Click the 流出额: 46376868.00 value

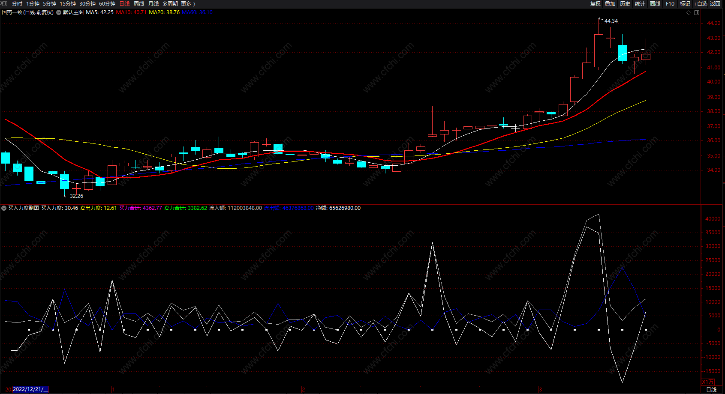pos(289,208)
